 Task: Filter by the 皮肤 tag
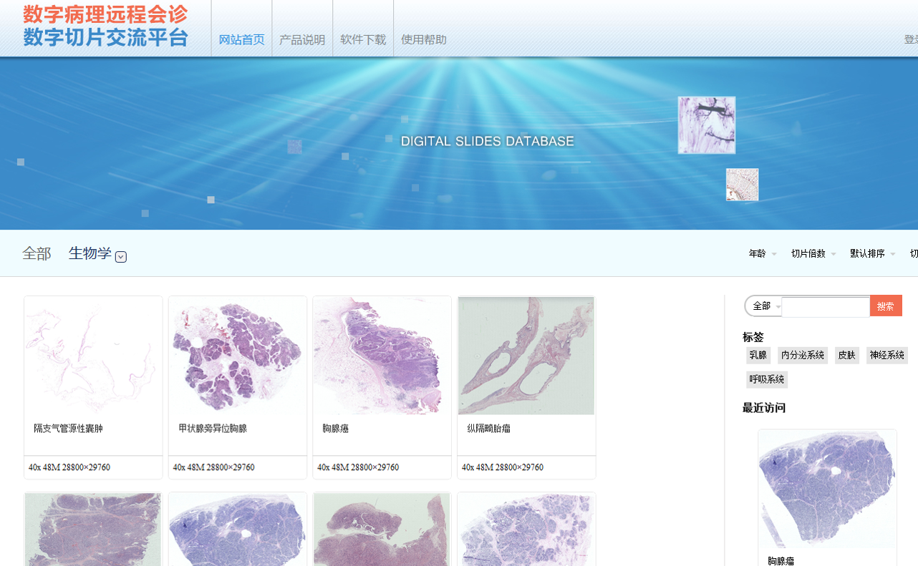click(x=847, y=355)
